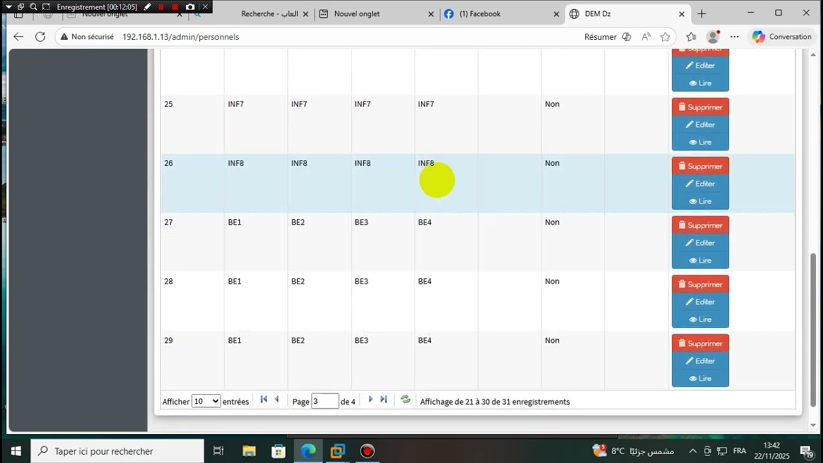The width and height of the screenshot is (823, 463).
Task: Open the Afficher entries-per-page dropdown
Action: point(206,401)
